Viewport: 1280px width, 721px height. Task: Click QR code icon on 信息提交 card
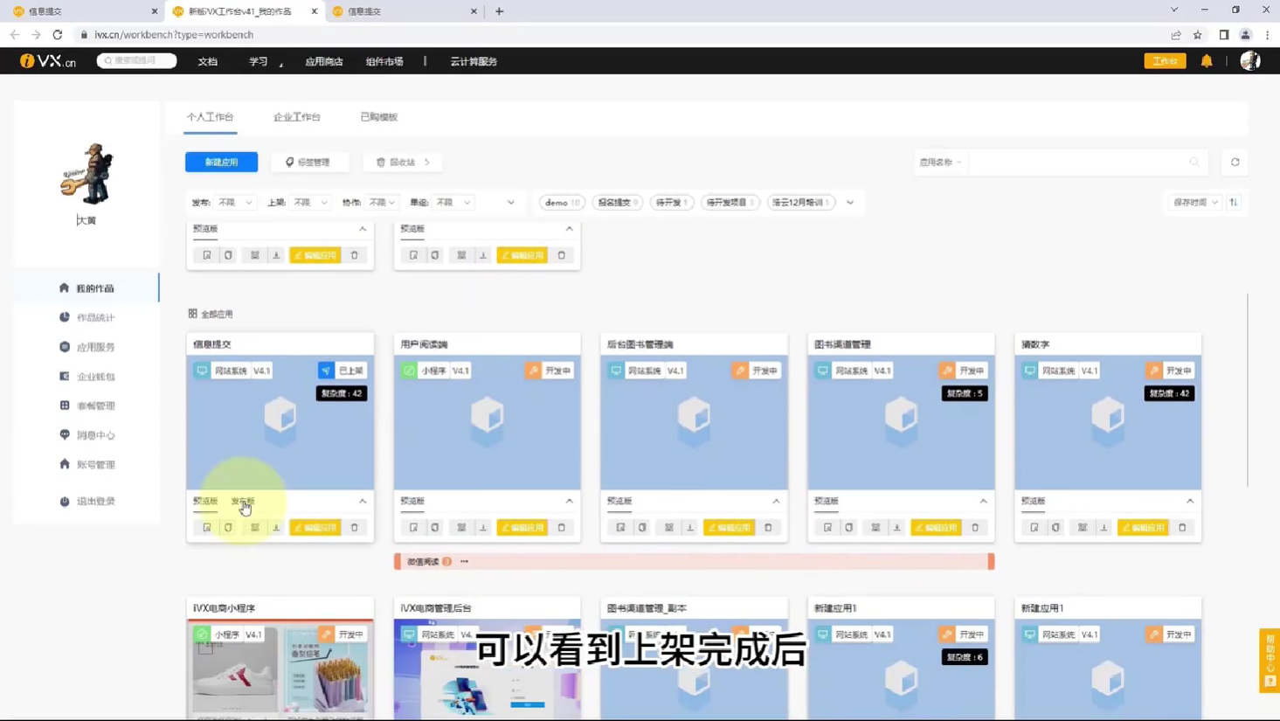point(255,528)
